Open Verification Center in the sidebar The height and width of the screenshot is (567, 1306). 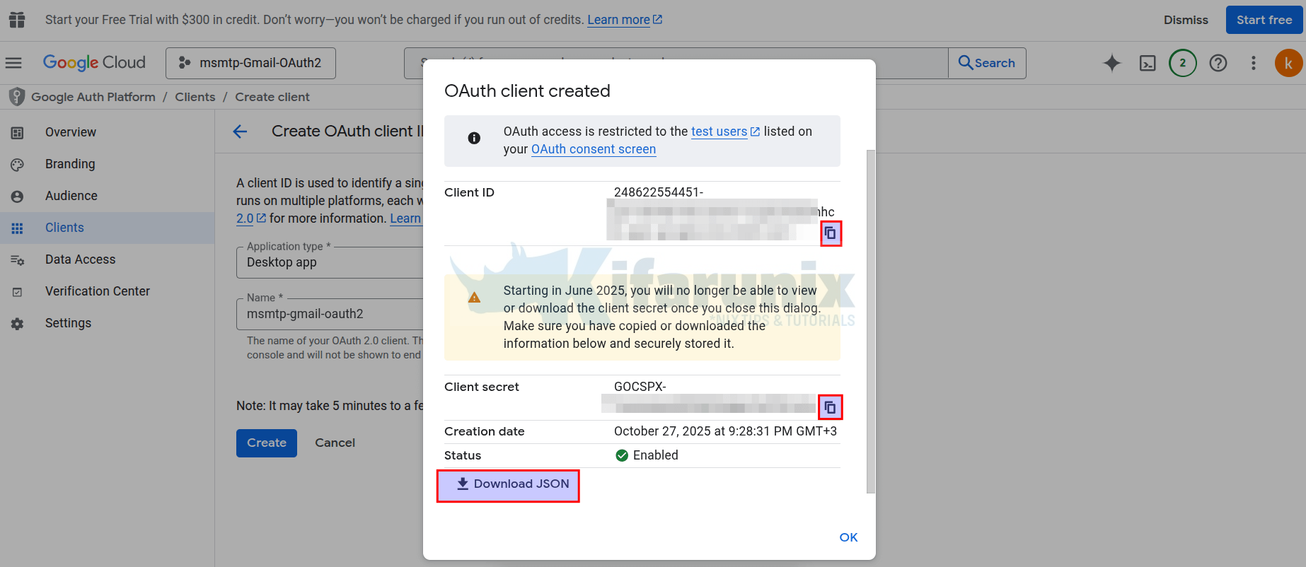(x=97, y=291)
